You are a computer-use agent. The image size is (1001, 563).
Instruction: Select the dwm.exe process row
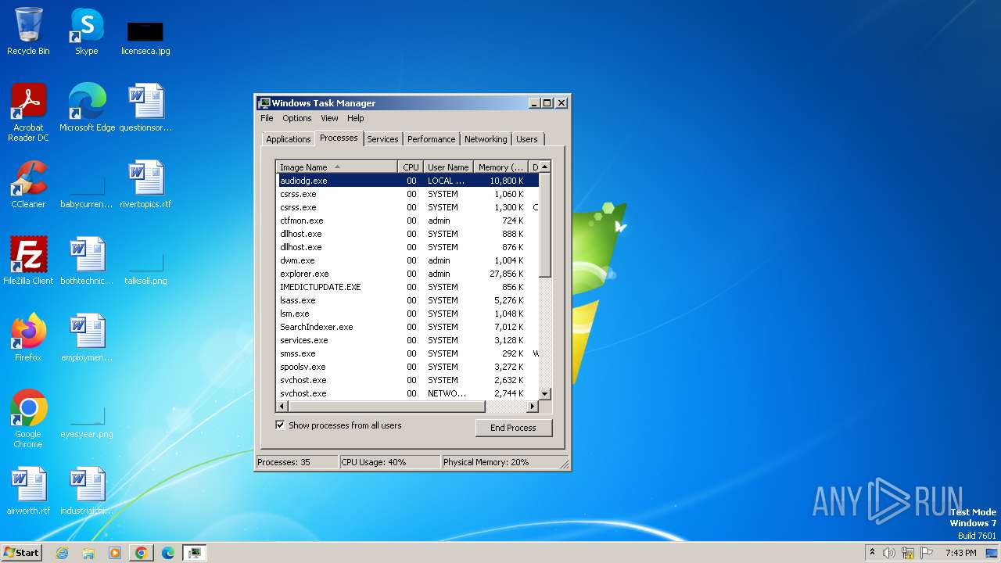tap(407, 260)
